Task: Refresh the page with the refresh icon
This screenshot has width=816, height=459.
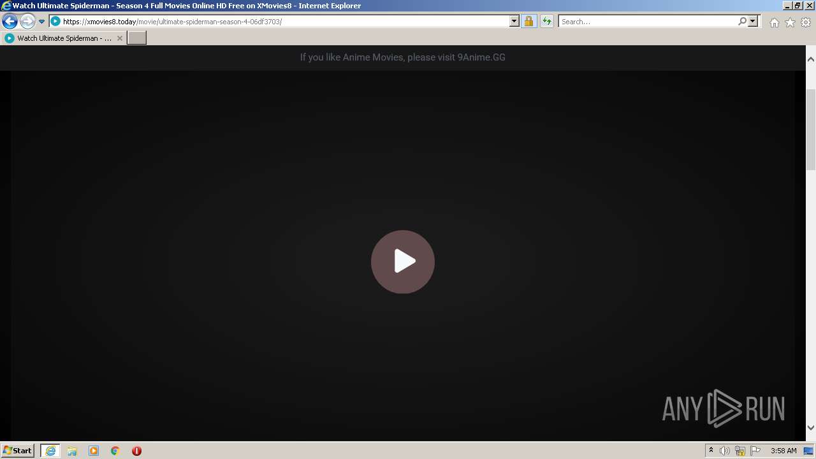Action: click(x=546, y=21)
